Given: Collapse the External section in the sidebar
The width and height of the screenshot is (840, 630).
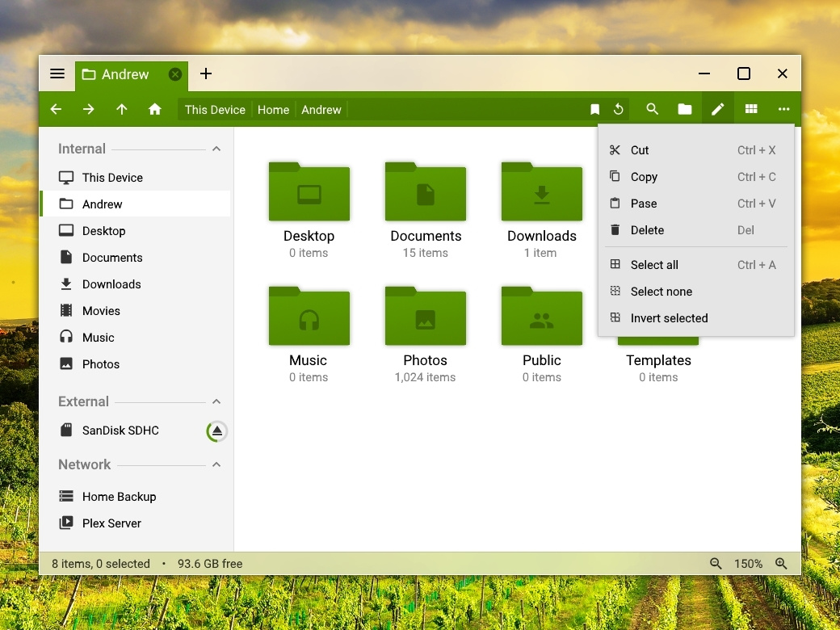Looking at the screenshot, I should tap(216, 401).
